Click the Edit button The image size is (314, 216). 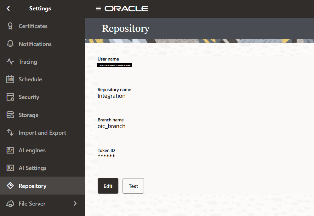pyautogui.click(x=108, y=186)
